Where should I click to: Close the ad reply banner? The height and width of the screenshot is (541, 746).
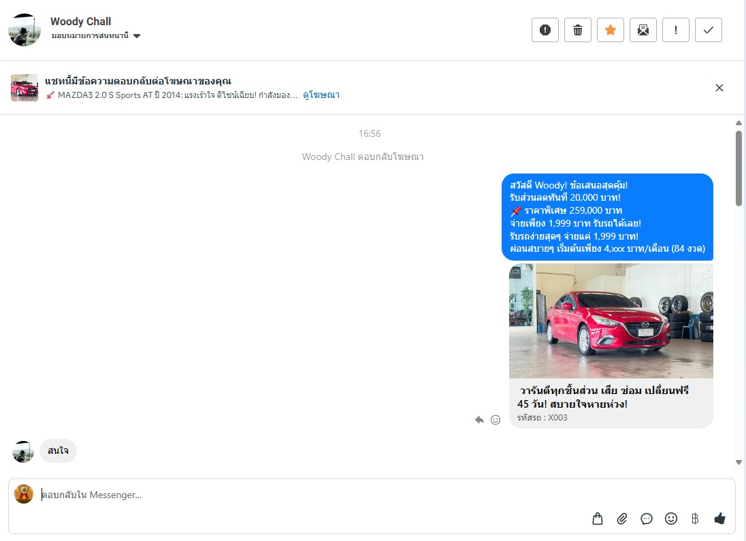(719, 88)
